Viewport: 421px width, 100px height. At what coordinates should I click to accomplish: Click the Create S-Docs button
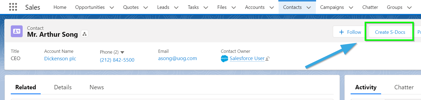pyautogui.click(x=390, y=32)
